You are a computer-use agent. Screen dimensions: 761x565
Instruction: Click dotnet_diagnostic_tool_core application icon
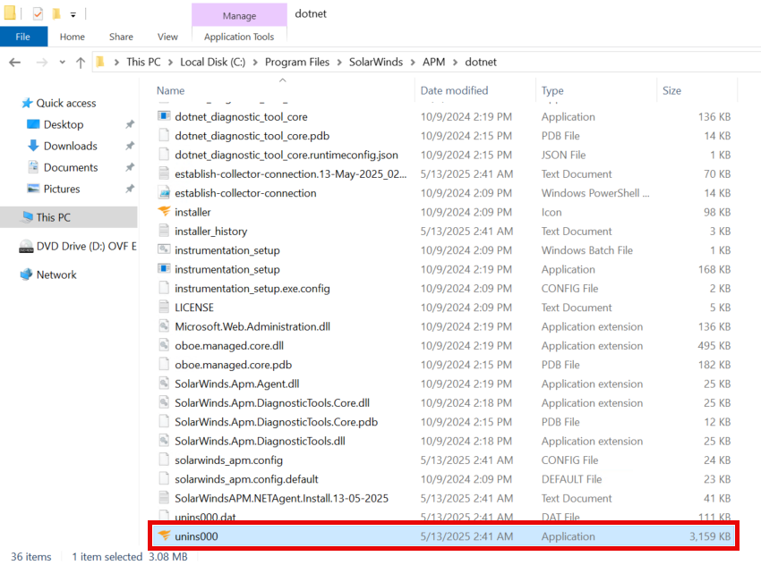tap(164, 117)
